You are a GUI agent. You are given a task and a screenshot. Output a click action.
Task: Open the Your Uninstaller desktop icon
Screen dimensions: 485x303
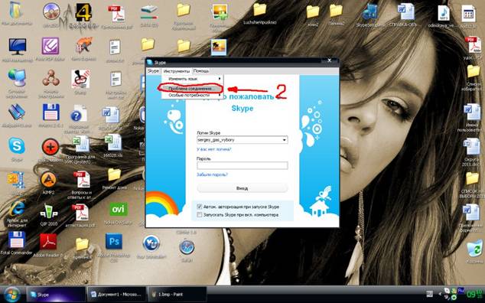point(151,243)
